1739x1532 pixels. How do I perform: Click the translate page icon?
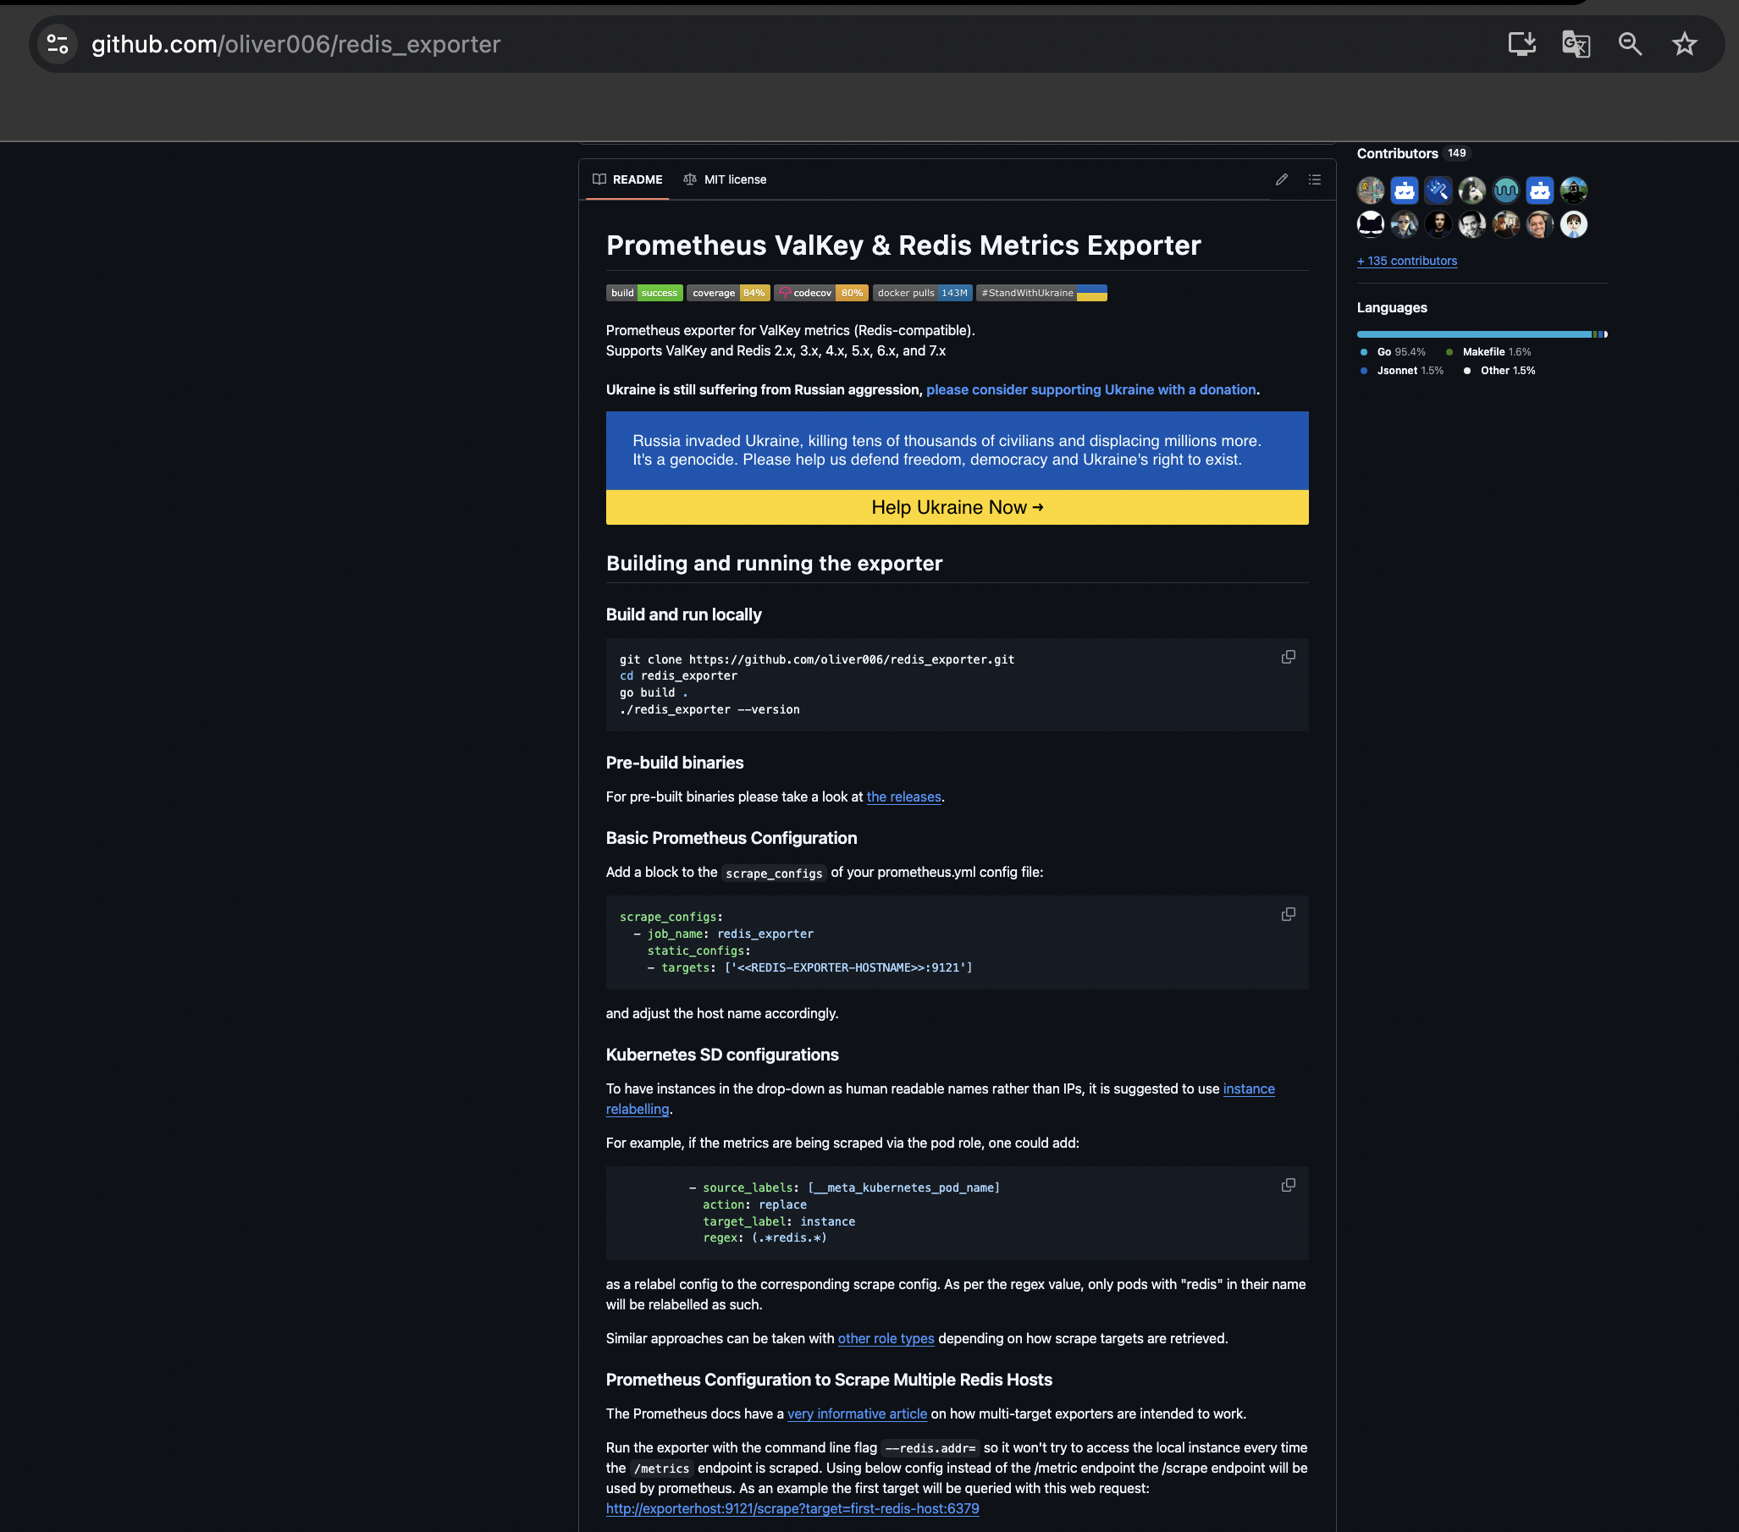(x=1576, y=43)
